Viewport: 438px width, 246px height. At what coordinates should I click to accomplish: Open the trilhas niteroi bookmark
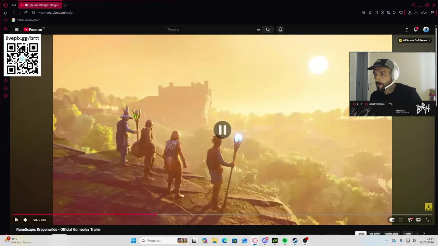(27, 20)
